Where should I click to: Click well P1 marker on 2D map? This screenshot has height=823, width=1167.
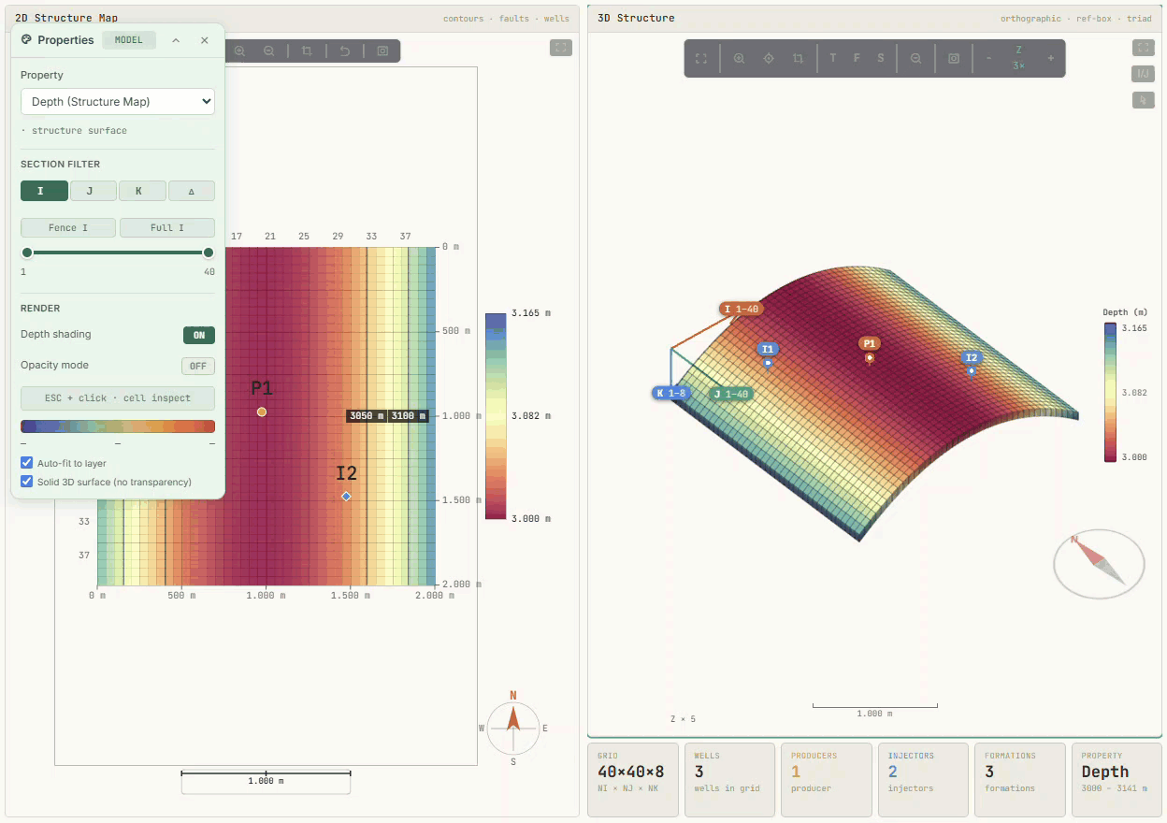point(262,411)
